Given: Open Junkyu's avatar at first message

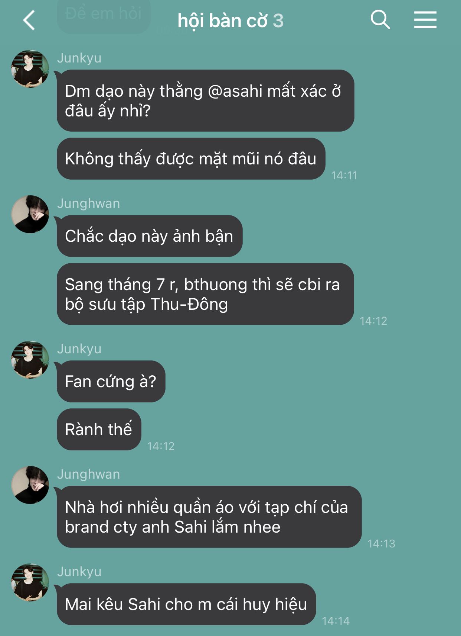Looking at the screenshot, I should click(x=30, y=69).
